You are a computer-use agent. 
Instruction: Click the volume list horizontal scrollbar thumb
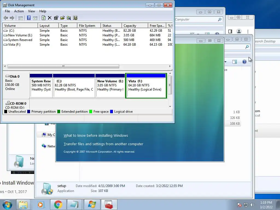tap(63, 66)
